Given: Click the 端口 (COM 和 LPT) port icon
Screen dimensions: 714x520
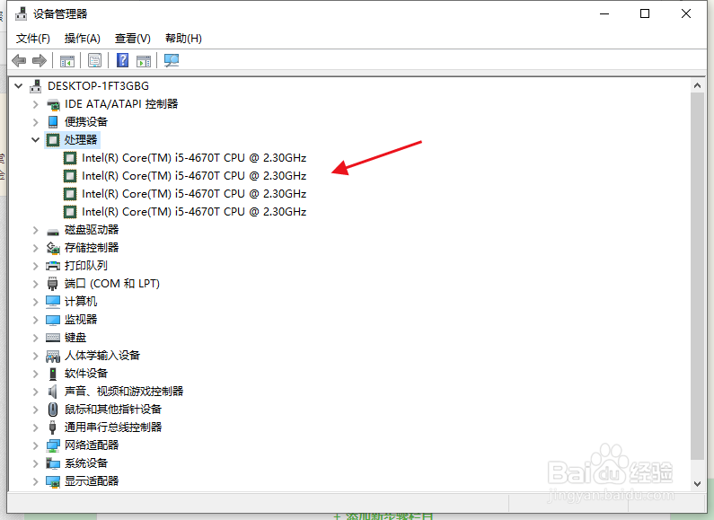Looking at the screenshot, I should tap(53, 284).
